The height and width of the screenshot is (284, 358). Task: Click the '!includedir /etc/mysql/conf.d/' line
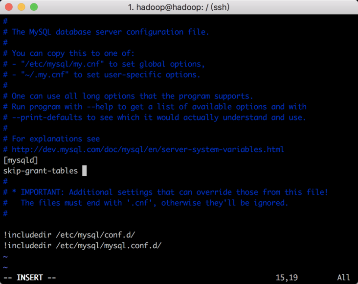tap(69, 235)
